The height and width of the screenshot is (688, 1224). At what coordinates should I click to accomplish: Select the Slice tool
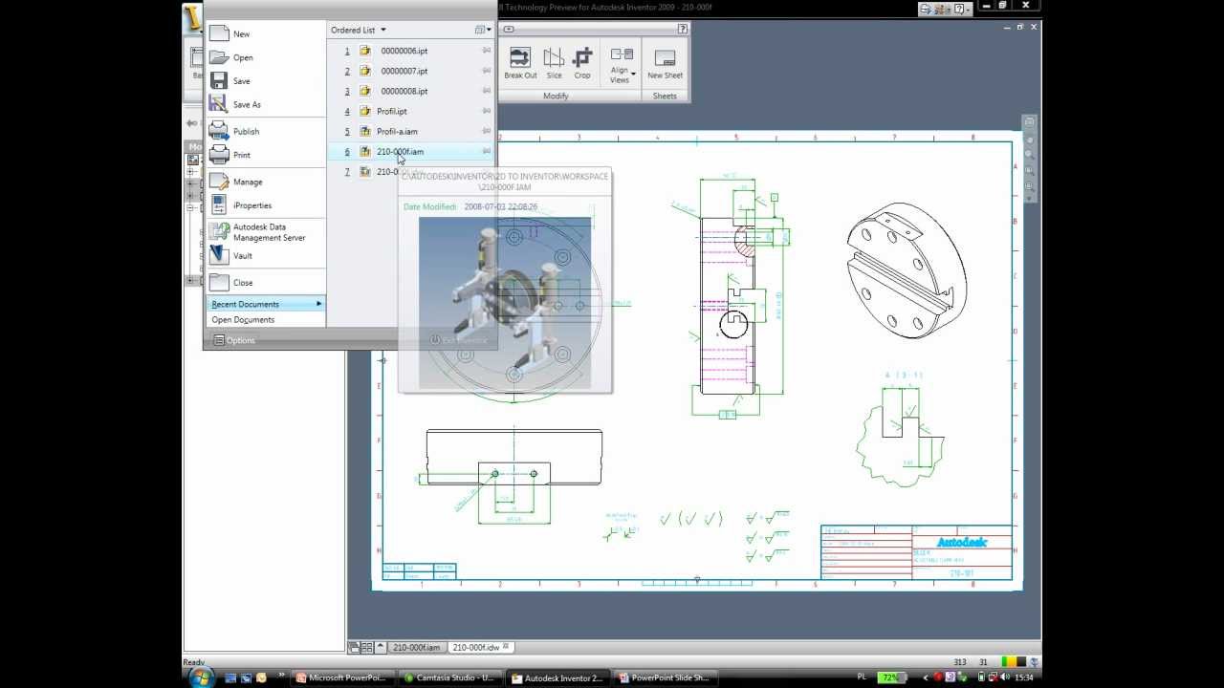click(x=554, y=63)
